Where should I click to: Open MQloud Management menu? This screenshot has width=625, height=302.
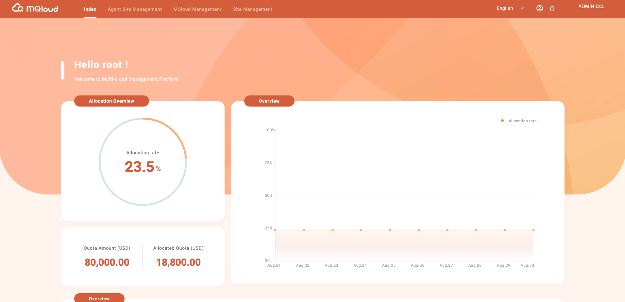click(x=197, y=9)
